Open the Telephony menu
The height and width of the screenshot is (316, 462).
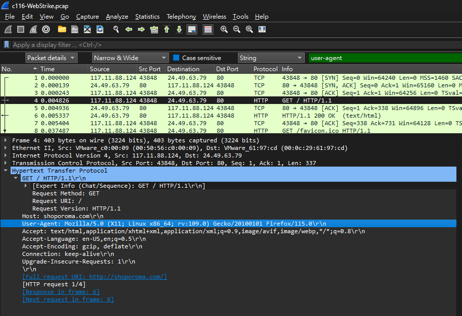pos(181,17)
